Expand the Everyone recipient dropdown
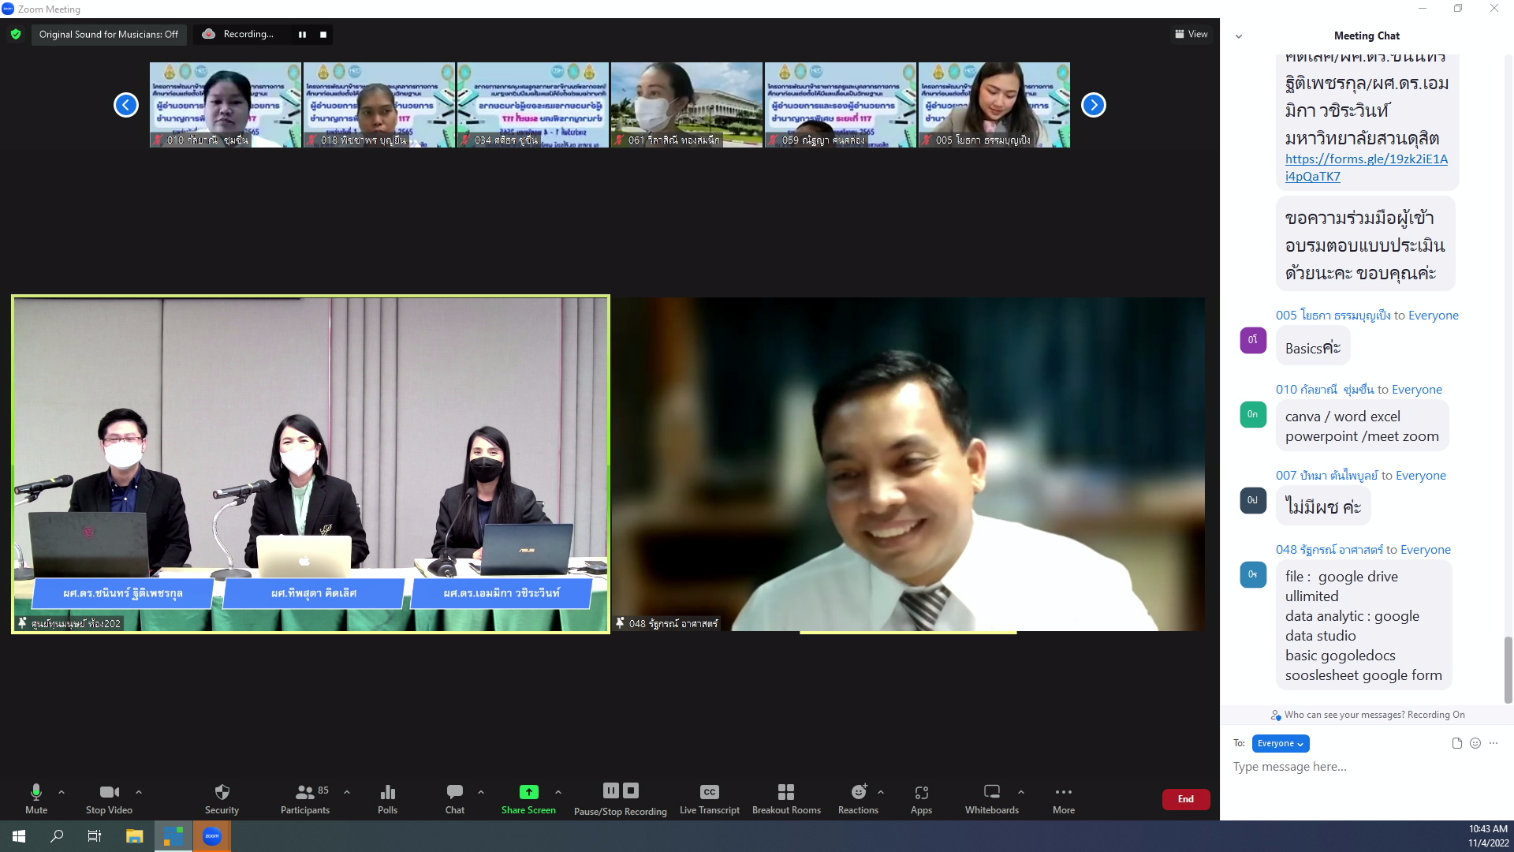1514x852 pixels. point(1280,743)
